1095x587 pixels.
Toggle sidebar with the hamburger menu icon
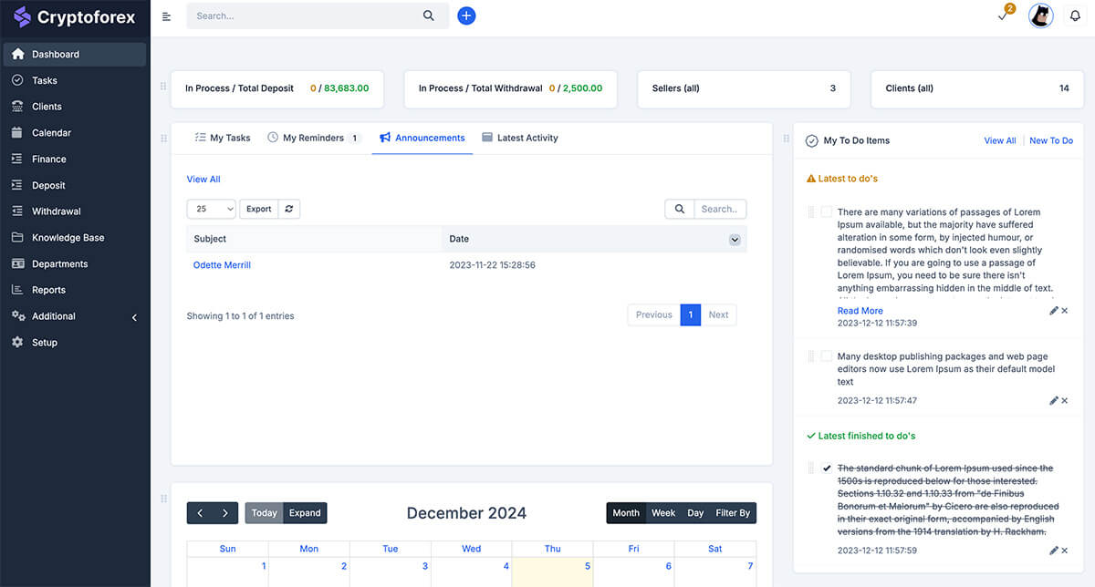click(x=166, y=16)
